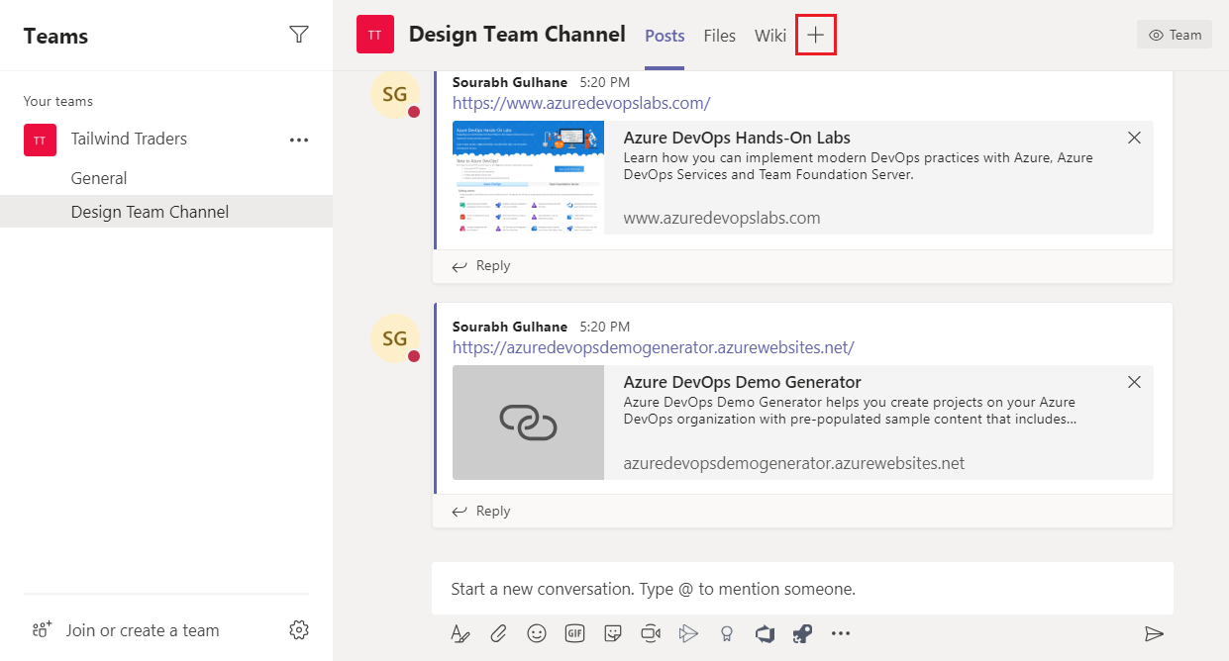Image resolution: width=1229 pixels, height=661 pixels.
Task: Click the Hands-On Labs description starting 'Learn how you can implement'
Action: [859, 166]
